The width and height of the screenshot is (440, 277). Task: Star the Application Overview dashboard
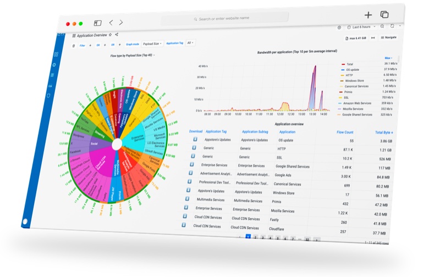[x=110, y=35]
